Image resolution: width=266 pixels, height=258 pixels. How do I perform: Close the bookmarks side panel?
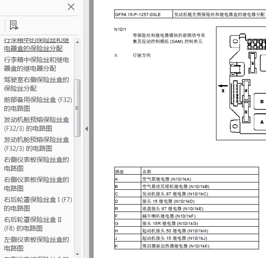click(71, 7)
